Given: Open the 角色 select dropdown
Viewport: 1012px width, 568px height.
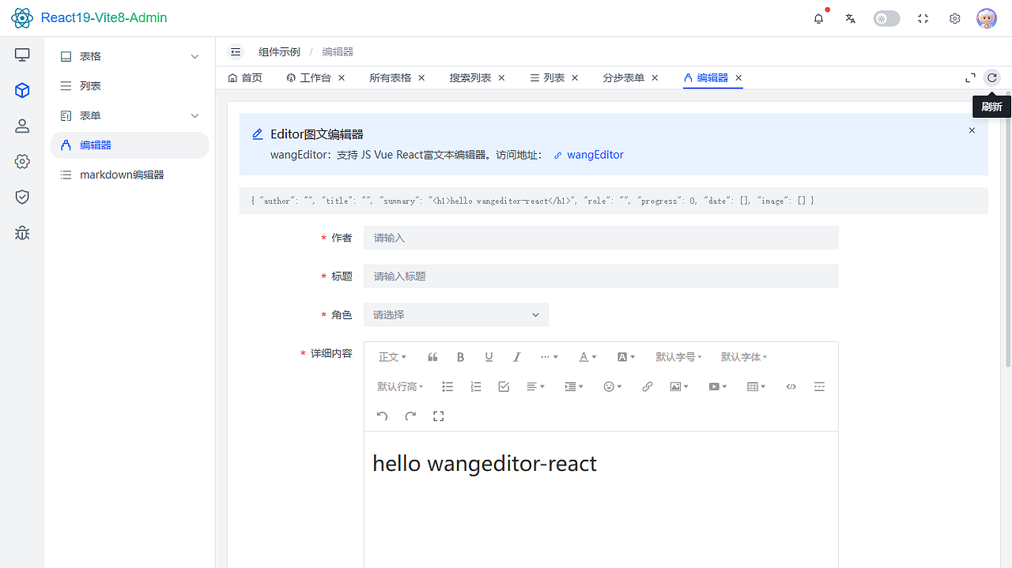Looking at the screenshot, I should 456,314.
